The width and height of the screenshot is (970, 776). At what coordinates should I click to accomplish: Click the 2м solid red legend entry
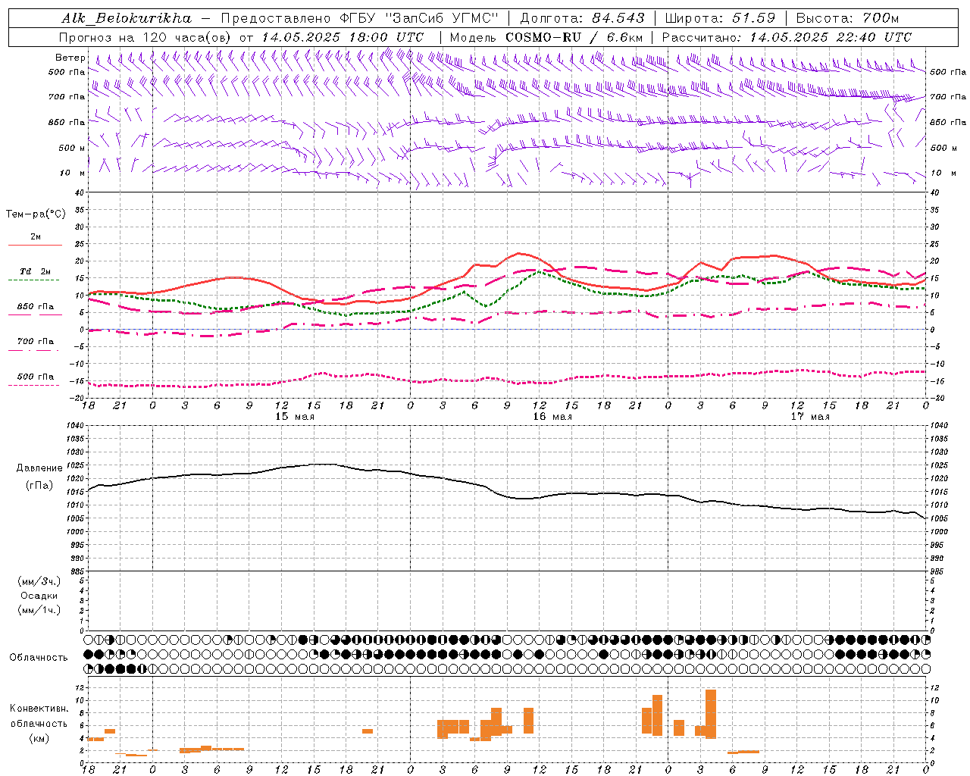35,237
